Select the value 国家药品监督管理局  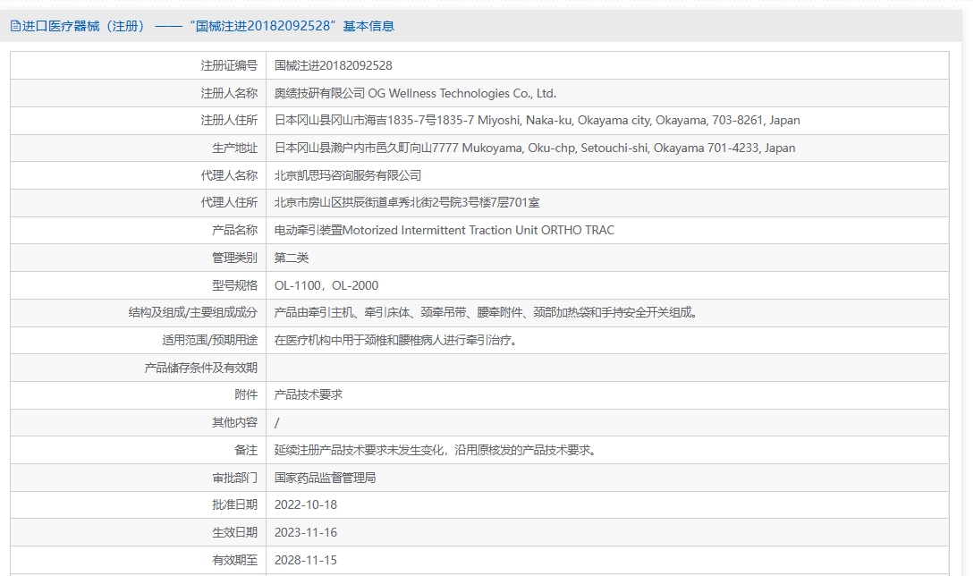pyautogui.click(x=325, y=478)
